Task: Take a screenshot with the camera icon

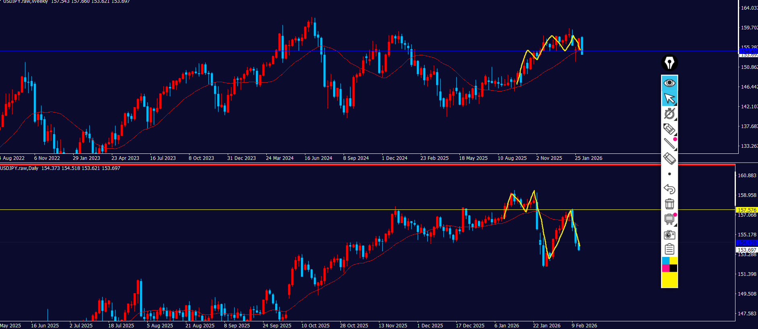Action: (669, 234)
